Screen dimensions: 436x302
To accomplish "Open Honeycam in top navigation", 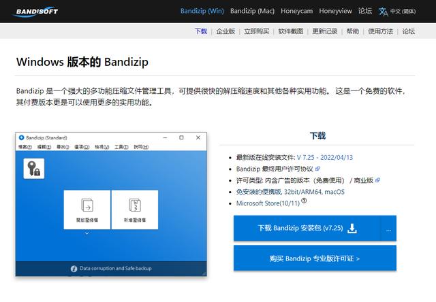I will [x=297, y=11].
